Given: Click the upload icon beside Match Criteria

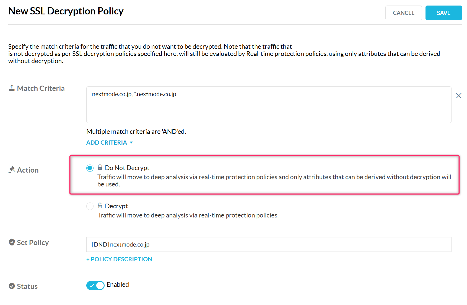Looking at the screenshot, I should point(12,88).
